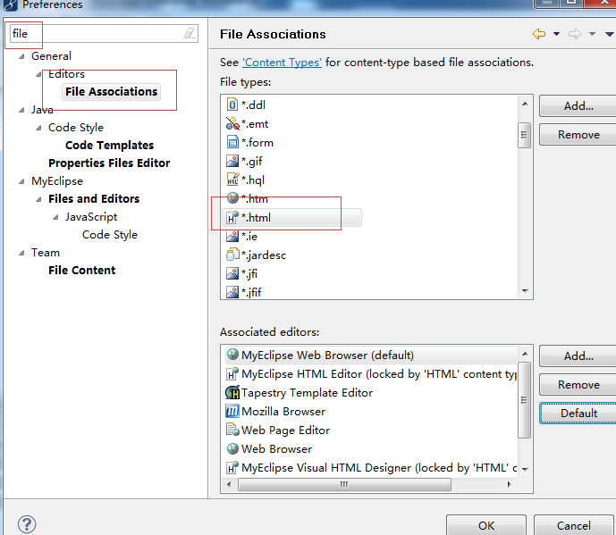Click Add next to File types
The height and width of the screenshot is (535, 616).
tap(578, 106)
